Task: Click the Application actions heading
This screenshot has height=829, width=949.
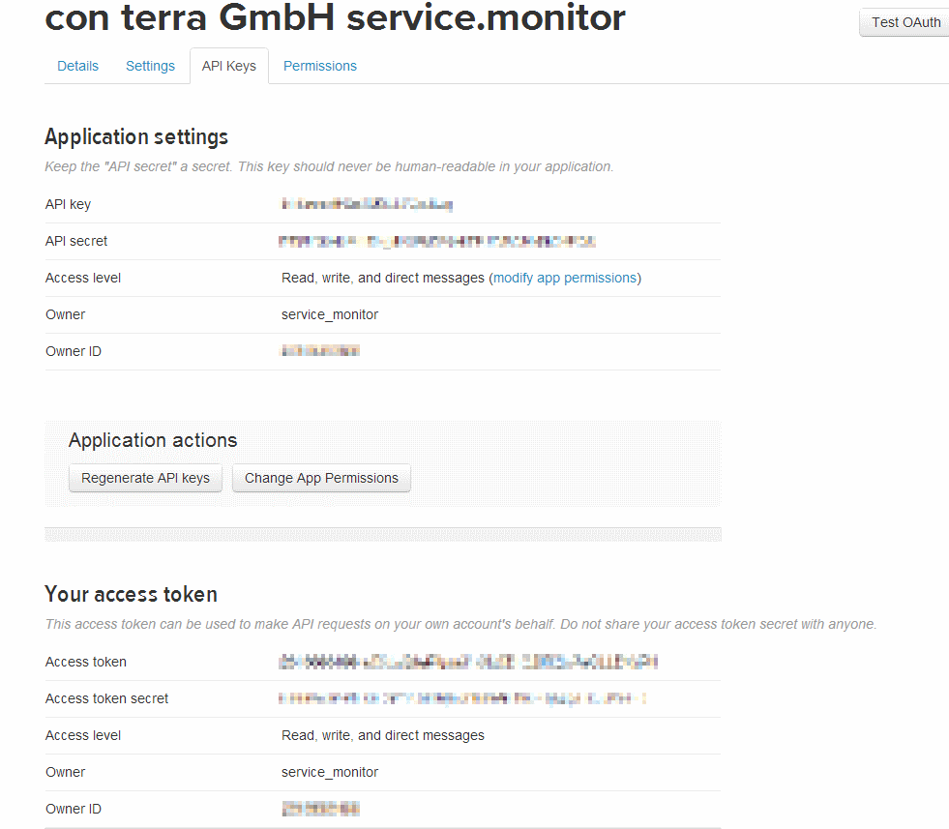Action: pyautogui.click(x=153, y=440)
